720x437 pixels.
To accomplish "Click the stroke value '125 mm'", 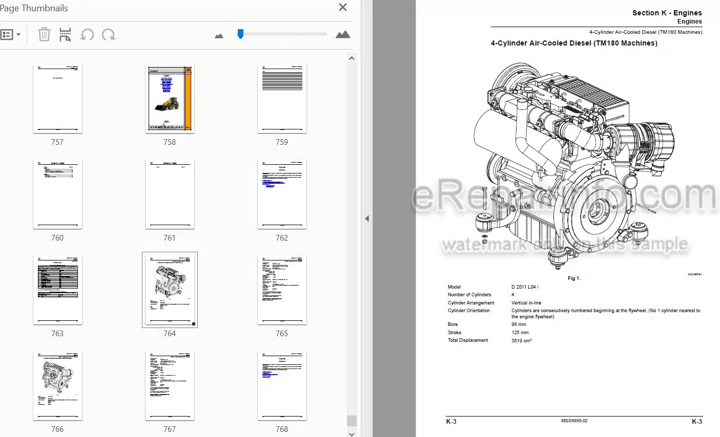I will point(520,333).
